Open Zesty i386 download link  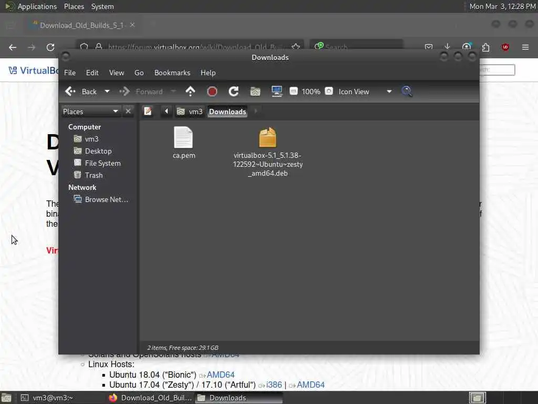(274, 385)
